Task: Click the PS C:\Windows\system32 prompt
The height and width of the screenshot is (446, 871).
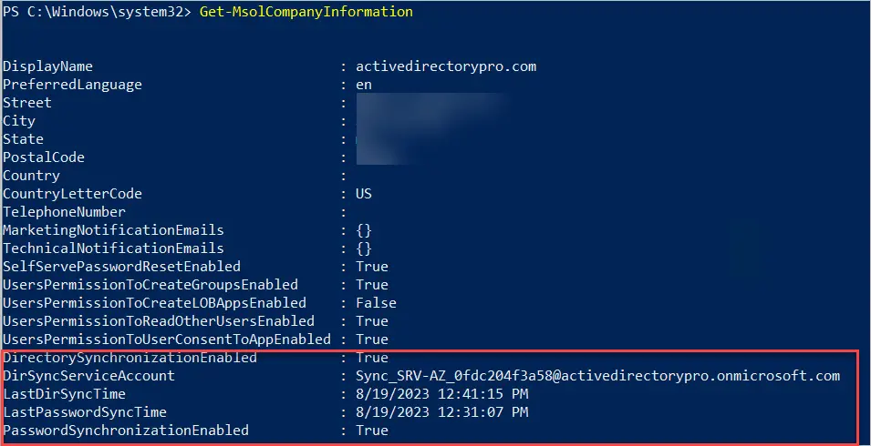Action: [98, 12]
